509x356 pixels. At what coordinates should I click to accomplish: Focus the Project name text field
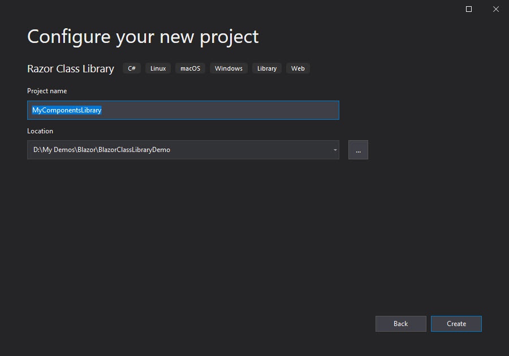click(183, 110)
